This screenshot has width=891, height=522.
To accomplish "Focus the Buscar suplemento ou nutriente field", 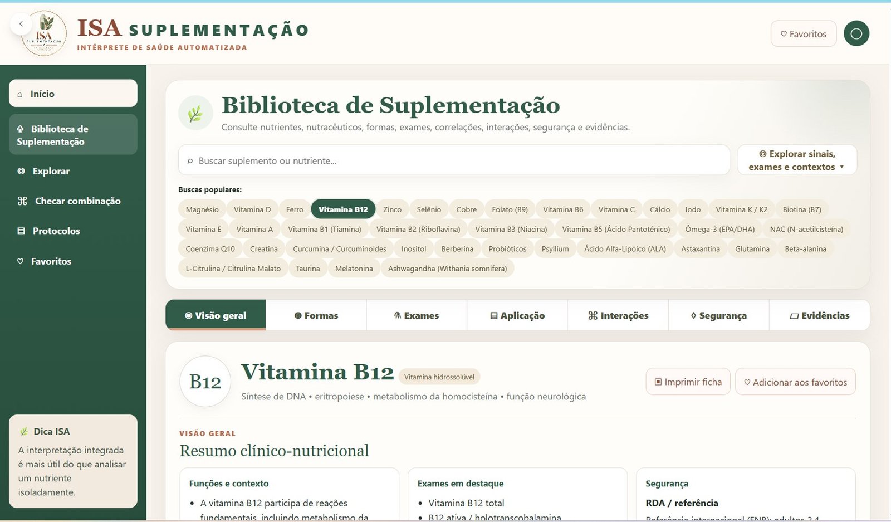I will (454, 160).
